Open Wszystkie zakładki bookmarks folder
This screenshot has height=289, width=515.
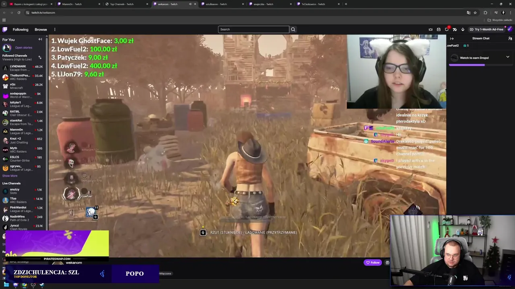coord(501,20)
